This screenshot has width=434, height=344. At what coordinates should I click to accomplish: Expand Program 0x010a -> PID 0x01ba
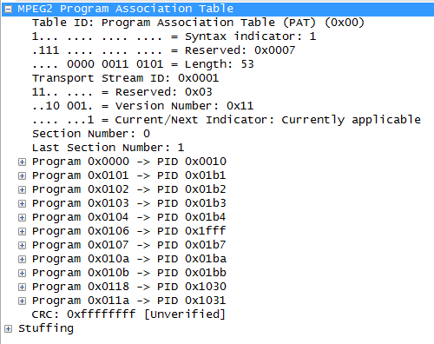point(22,259)
